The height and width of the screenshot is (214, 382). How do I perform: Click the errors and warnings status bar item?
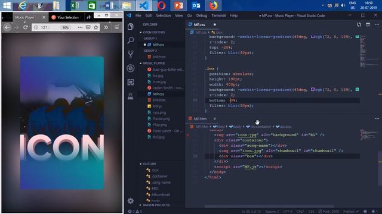tap(135, 212)
